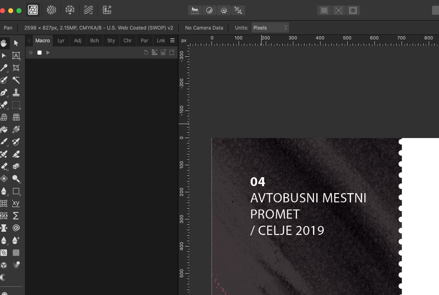Open the Liquify Persona
This screenshot has height=295, width=439.
click(x=51, y=10)
